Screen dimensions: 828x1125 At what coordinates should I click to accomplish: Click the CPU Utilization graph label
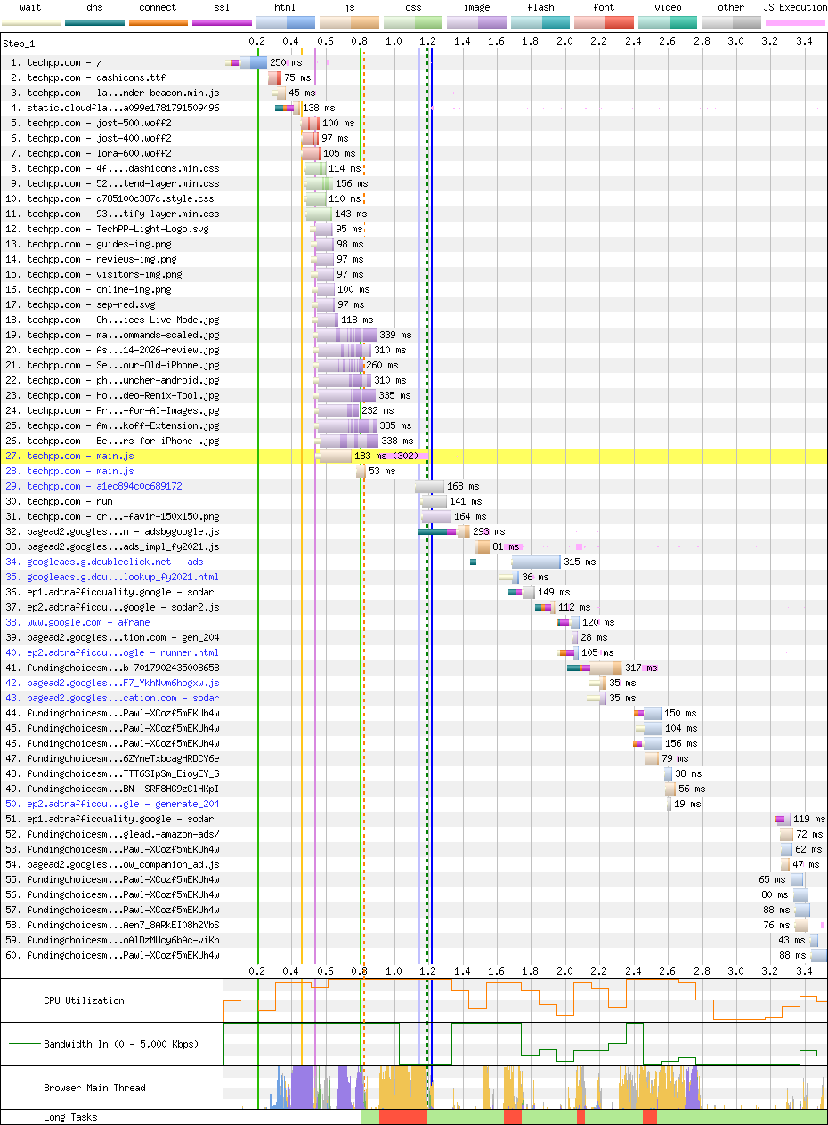84,1000
